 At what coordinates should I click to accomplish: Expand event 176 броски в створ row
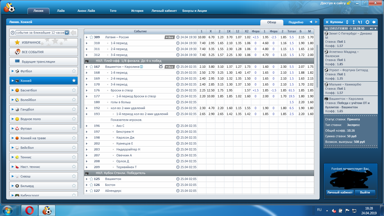[x=87, y=90]
